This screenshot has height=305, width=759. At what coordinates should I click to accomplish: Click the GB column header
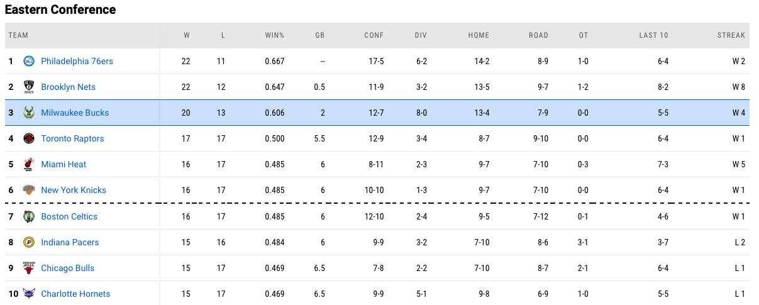[x=319, y=35]
